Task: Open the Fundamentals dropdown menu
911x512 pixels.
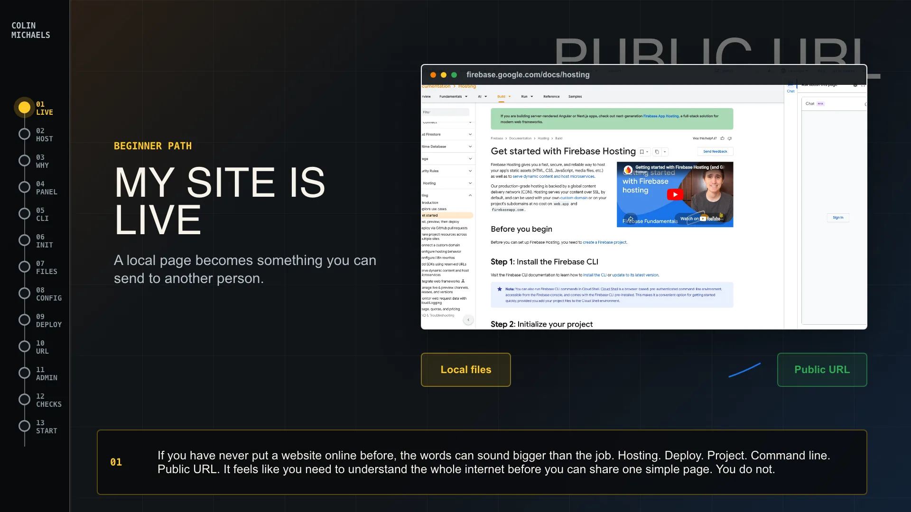Action: pyautogui.click(x=453, y=96)
